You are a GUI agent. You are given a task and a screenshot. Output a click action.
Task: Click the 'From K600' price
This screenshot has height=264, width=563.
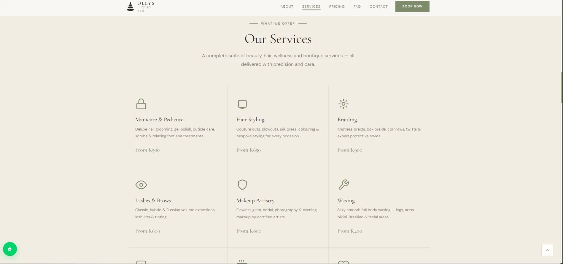[148, 231]
